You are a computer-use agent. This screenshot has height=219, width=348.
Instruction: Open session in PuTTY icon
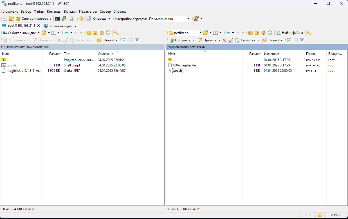coord(64,19)
